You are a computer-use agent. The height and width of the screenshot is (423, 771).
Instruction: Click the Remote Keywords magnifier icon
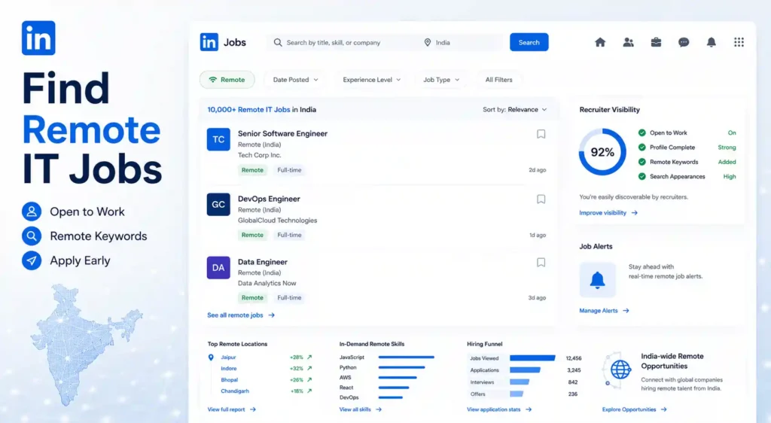click(x=32, y=236)
